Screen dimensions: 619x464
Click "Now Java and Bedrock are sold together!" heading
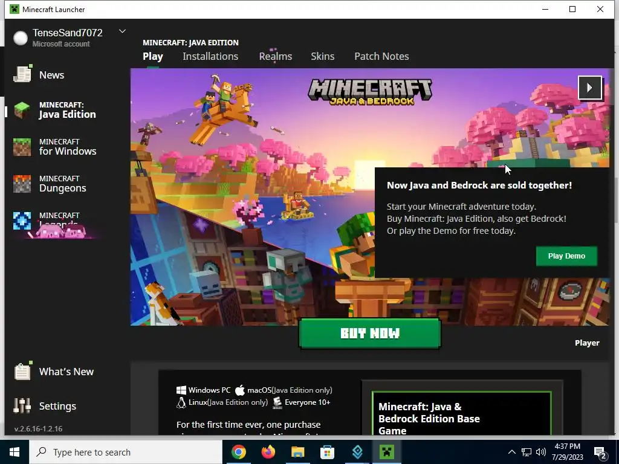[x=479, y=185]
